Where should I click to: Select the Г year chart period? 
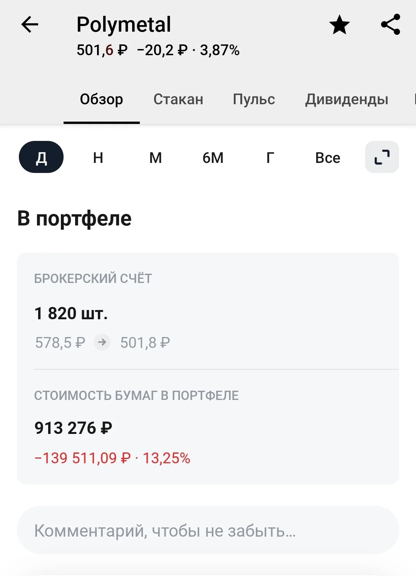[x=270, y=158]
